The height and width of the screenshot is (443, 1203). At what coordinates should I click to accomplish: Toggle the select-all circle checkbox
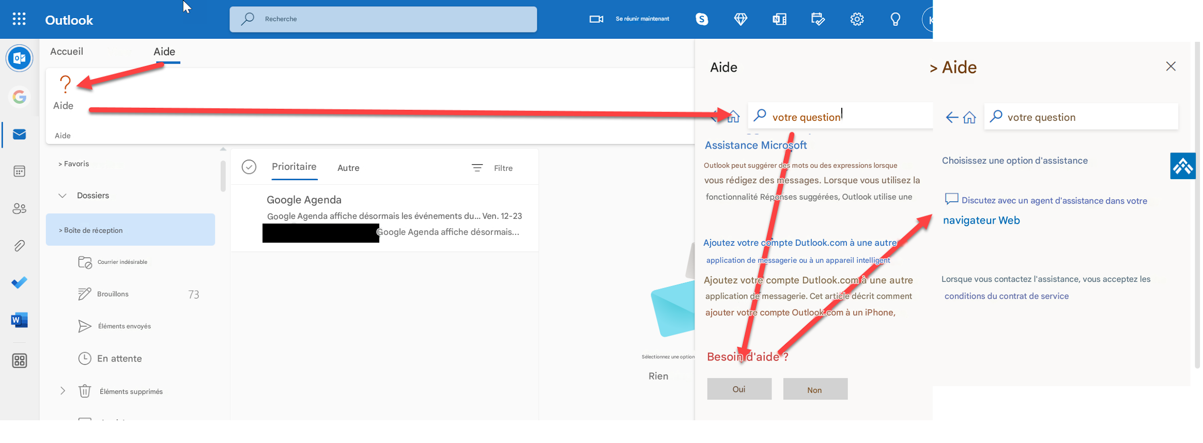[249, 167]
